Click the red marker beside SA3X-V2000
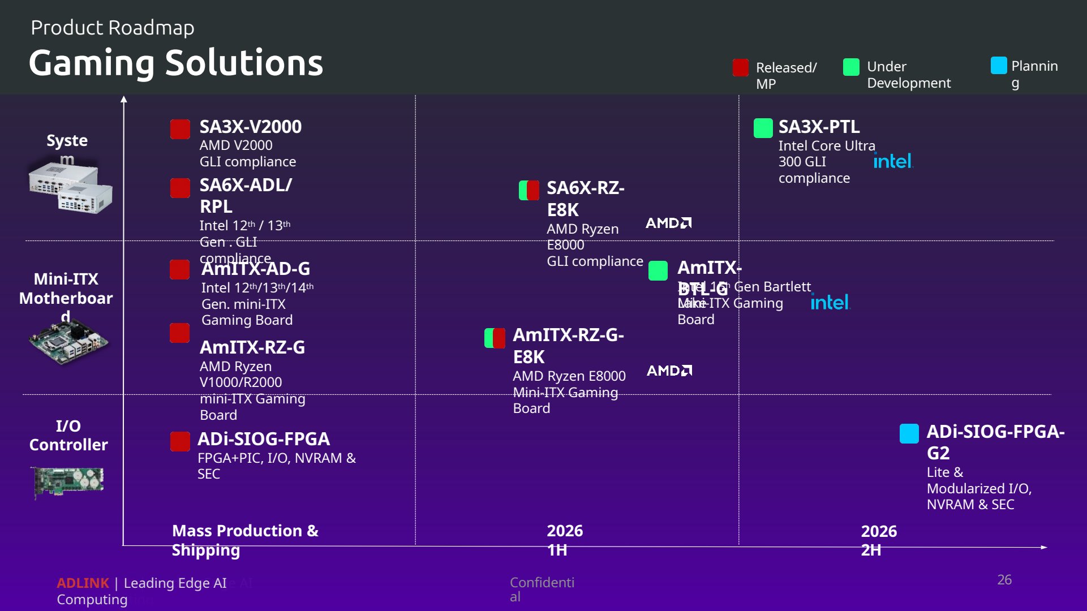 coord(180,129)
